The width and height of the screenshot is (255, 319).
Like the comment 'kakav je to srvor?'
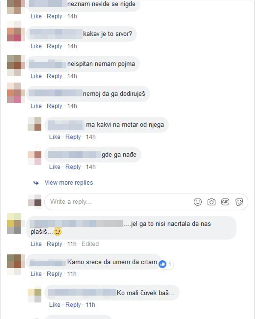pos(36,46)
